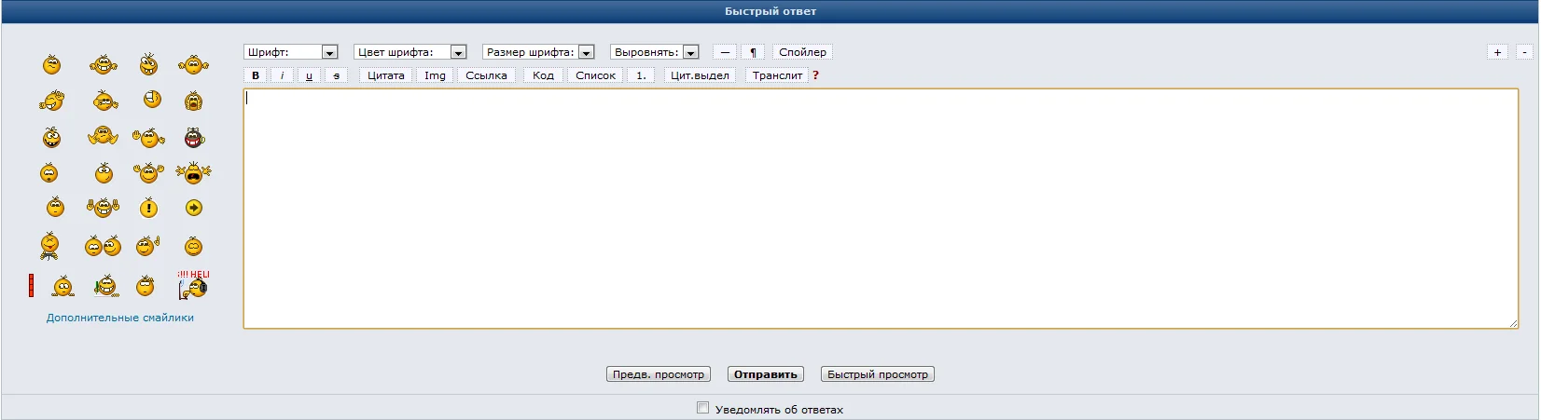Image resolution: width=1541 pixels, height=420 pixels.
Task: Open the Выровнять alignment dropdown
Action: click(654, 52)
